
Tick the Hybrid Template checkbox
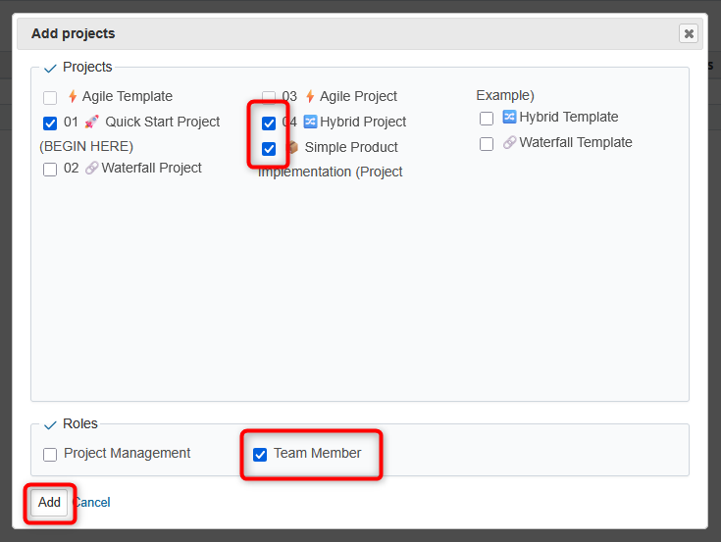pos(487,119)
